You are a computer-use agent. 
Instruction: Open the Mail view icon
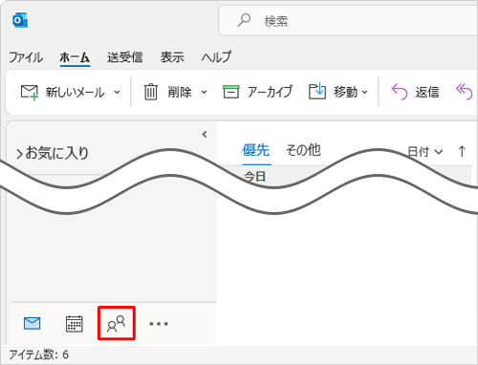[33, 324]
